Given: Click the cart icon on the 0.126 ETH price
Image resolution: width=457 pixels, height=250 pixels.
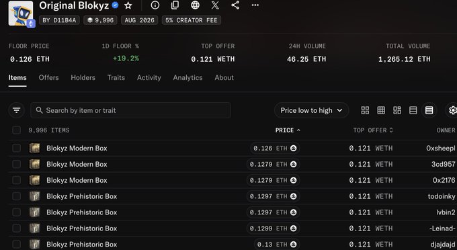Looking at the screenshot, I should coord(294,148).
